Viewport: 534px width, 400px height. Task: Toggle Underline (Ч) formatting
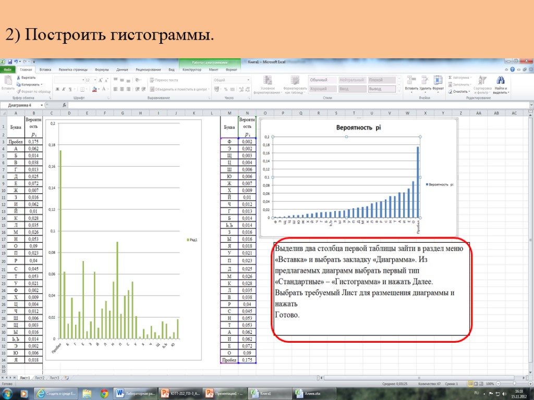(x=70, y=89)
